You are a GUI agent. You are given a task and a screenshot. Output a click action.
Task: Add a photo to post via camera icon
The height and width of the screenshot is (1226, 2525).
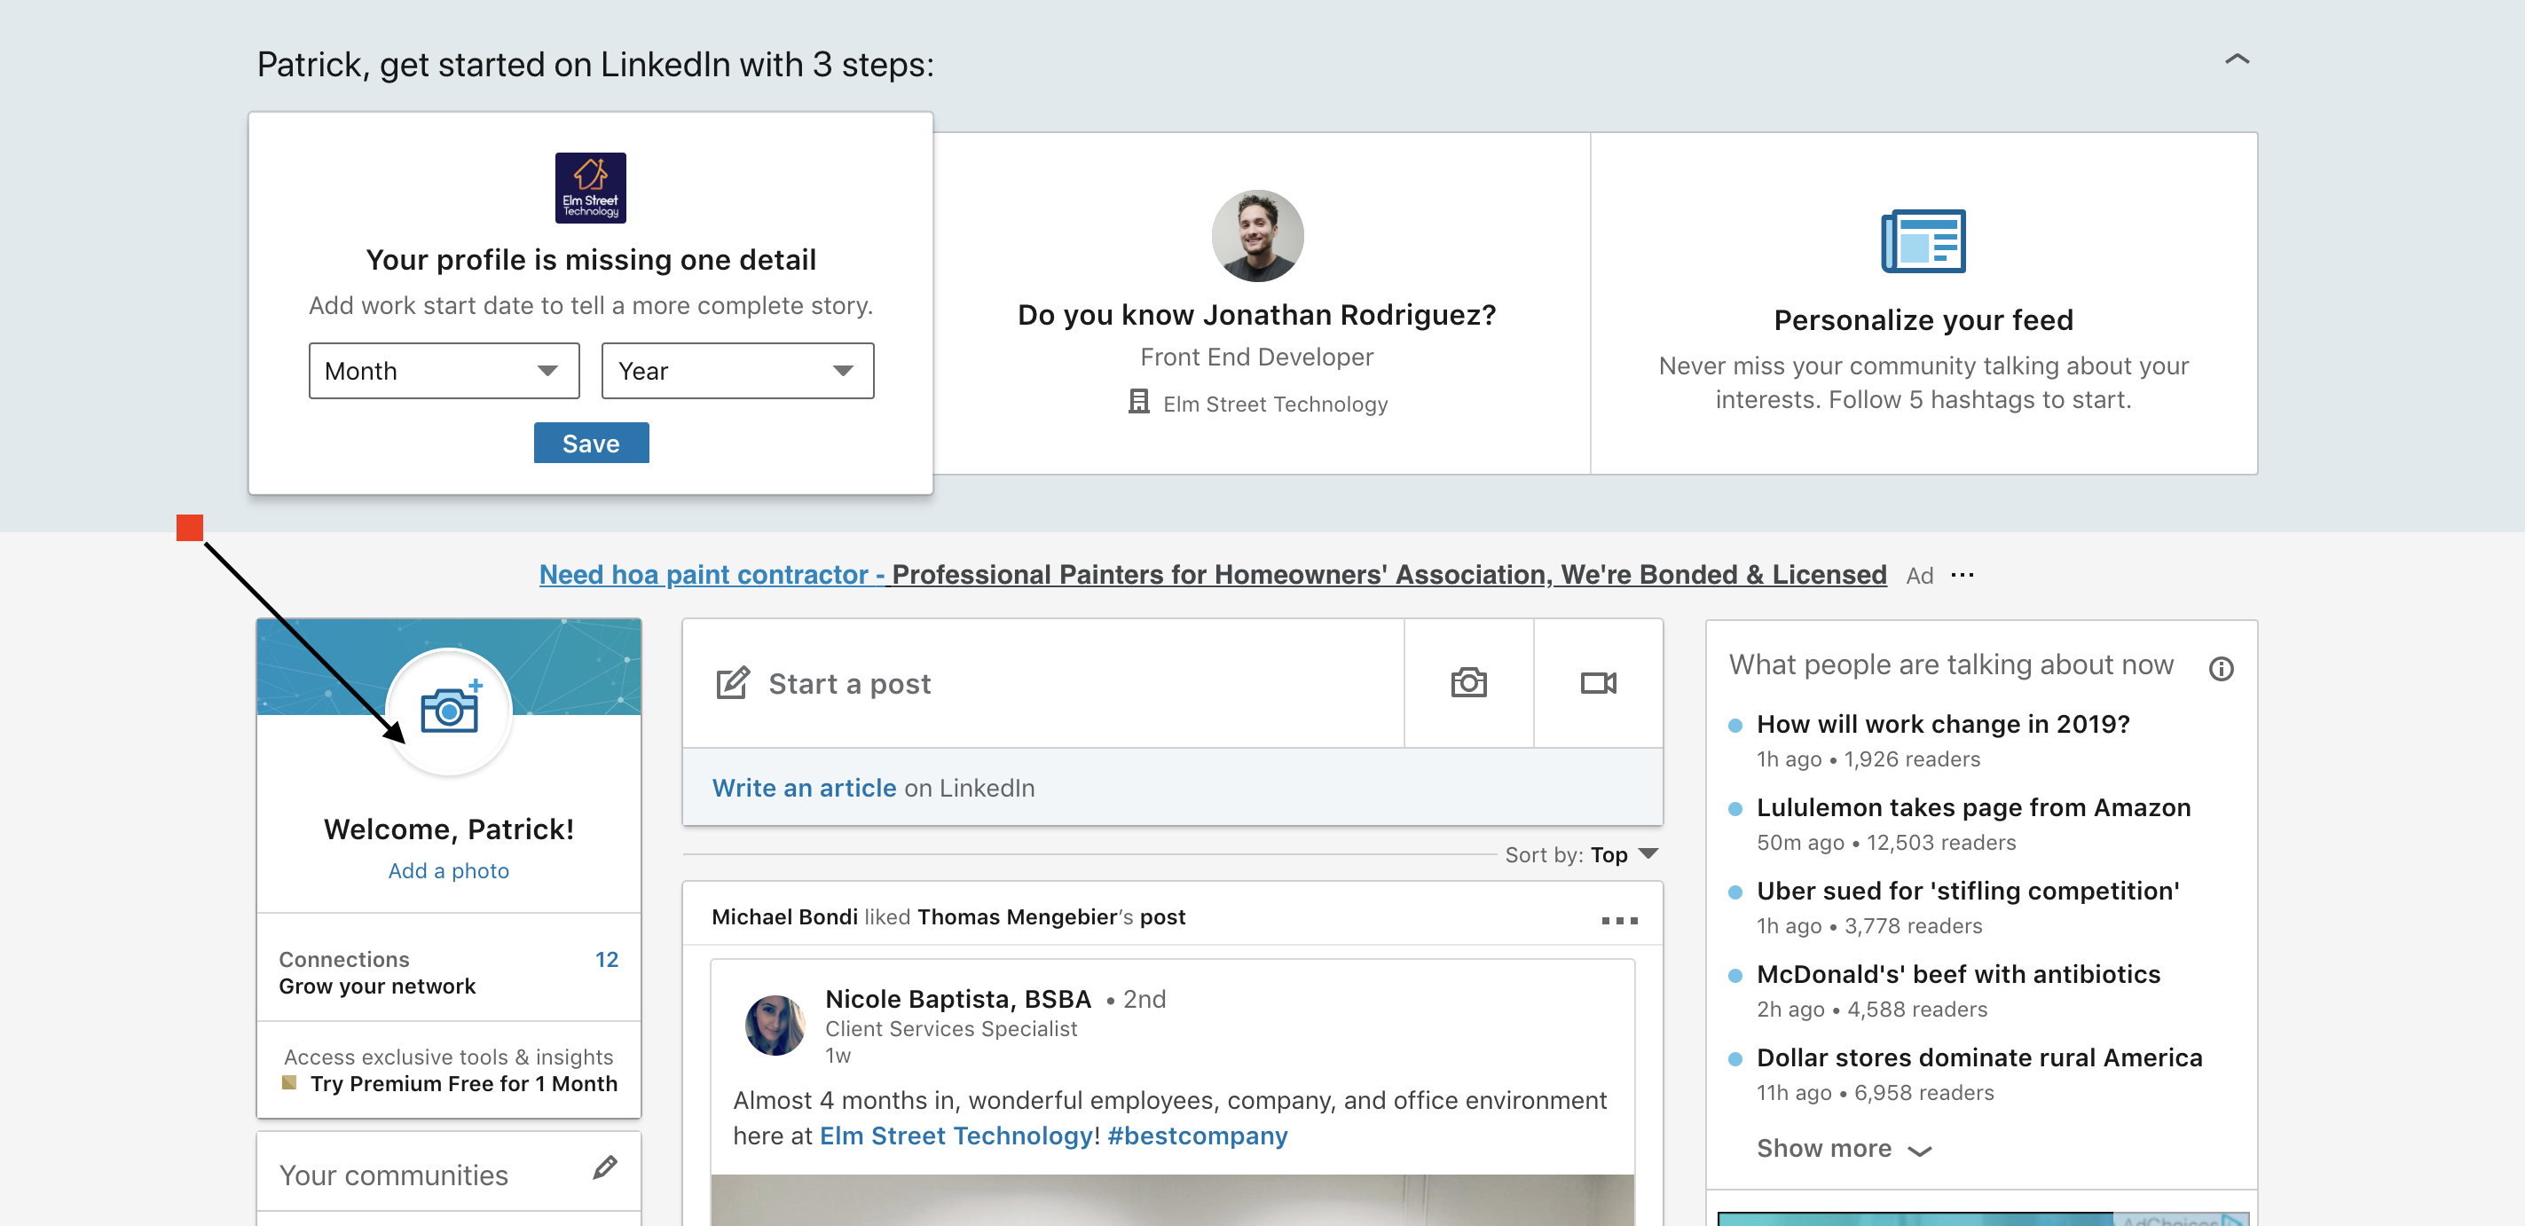coord(1468,683)
